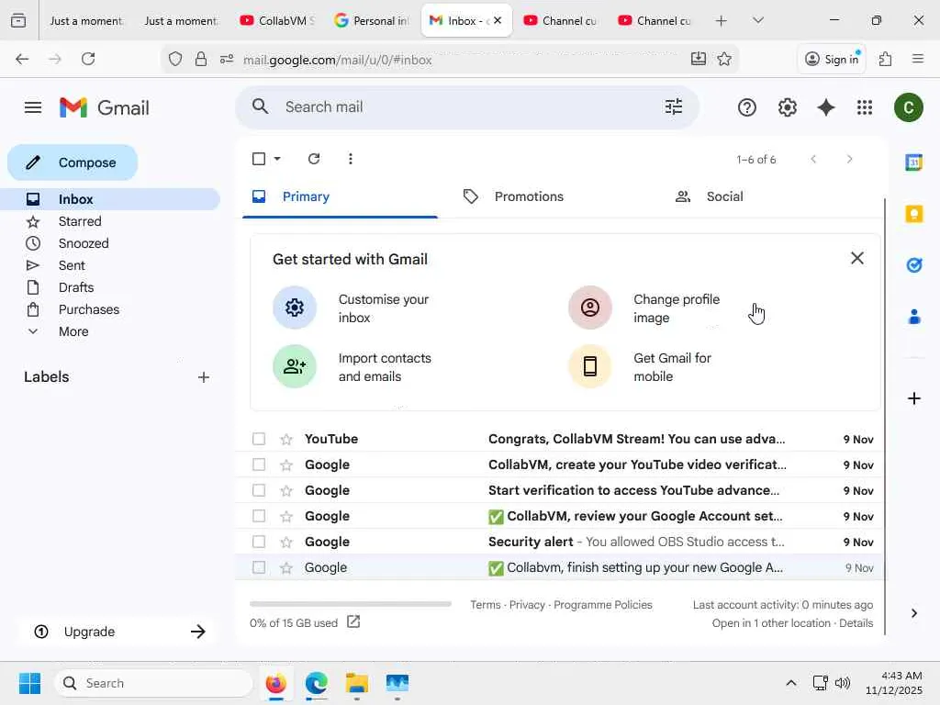Click the Search mail field
The image size is (940, 705).
(467, 106)
